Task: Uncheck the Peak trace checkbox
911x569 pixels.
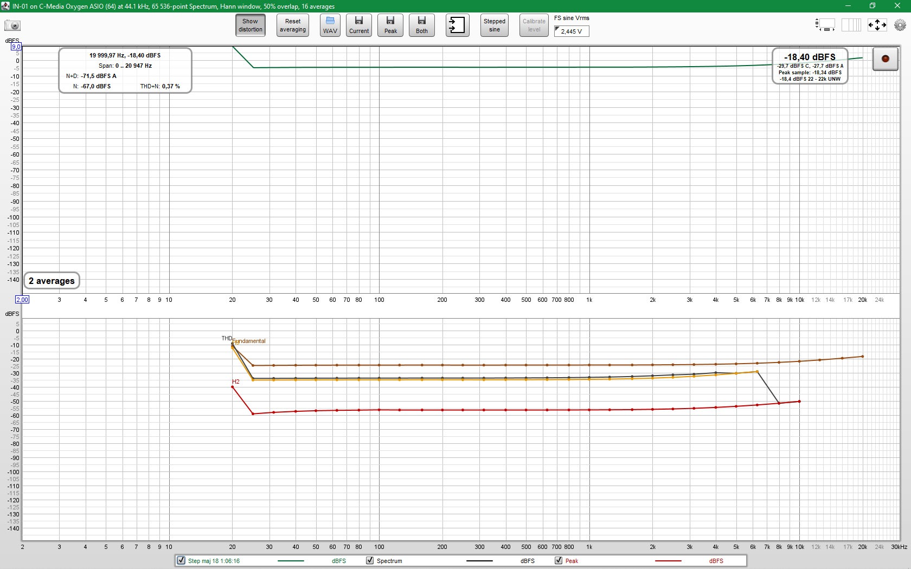Action: [559, 561]
